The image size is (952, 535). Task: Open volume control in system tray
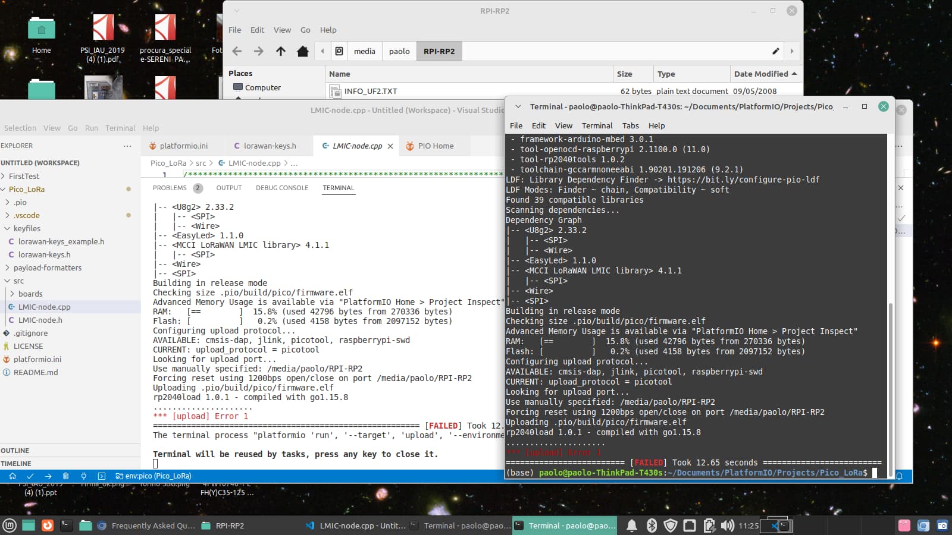(727, 525)
